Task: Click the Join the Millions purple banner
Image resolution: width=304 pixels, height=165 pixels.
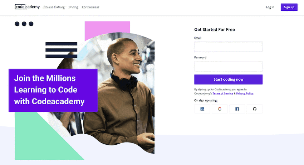Action: [x=53, y=90]
